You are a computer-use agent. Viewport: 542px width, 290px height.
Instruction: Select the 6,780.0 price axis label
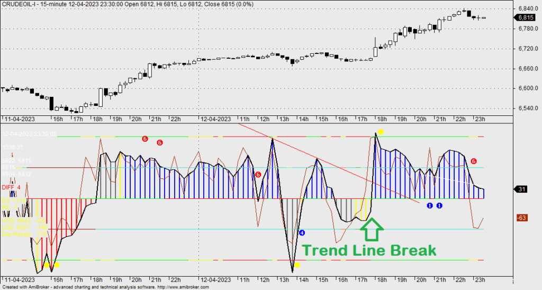(x=528, y=29)
